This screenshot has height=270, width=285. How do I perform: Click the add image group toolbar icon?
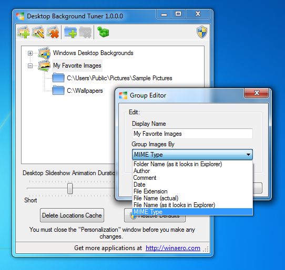[x=24, y=33]
